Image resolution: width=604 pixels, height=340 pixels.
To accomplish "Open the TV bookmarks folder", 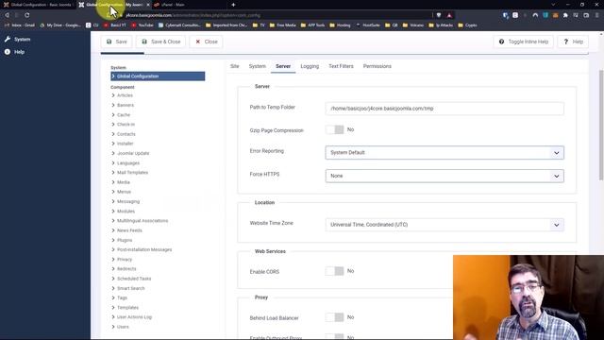I will click(259, 25).
